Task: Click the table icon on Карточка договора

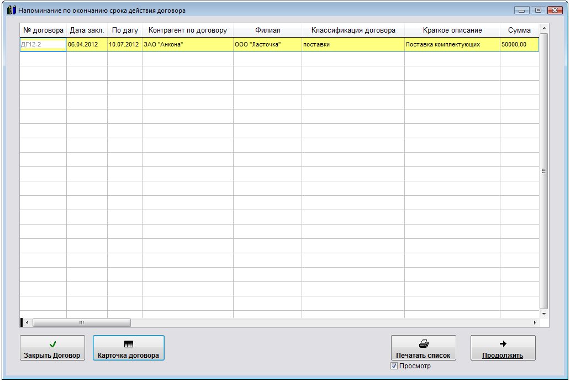Action: [x=129, y=344]
